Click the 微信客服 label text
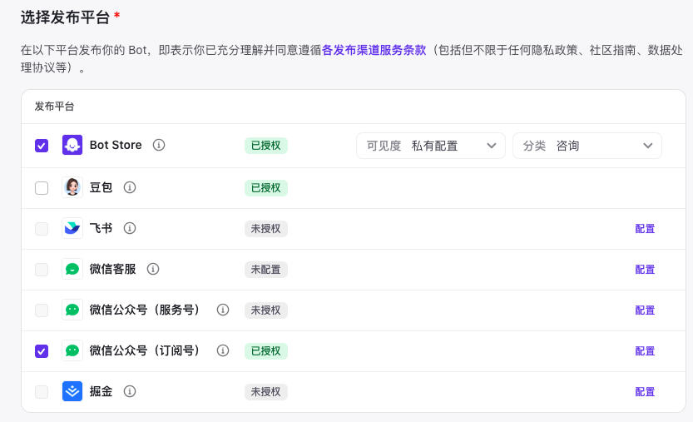This screenshot has width=693, height=422. coord(112,269)
